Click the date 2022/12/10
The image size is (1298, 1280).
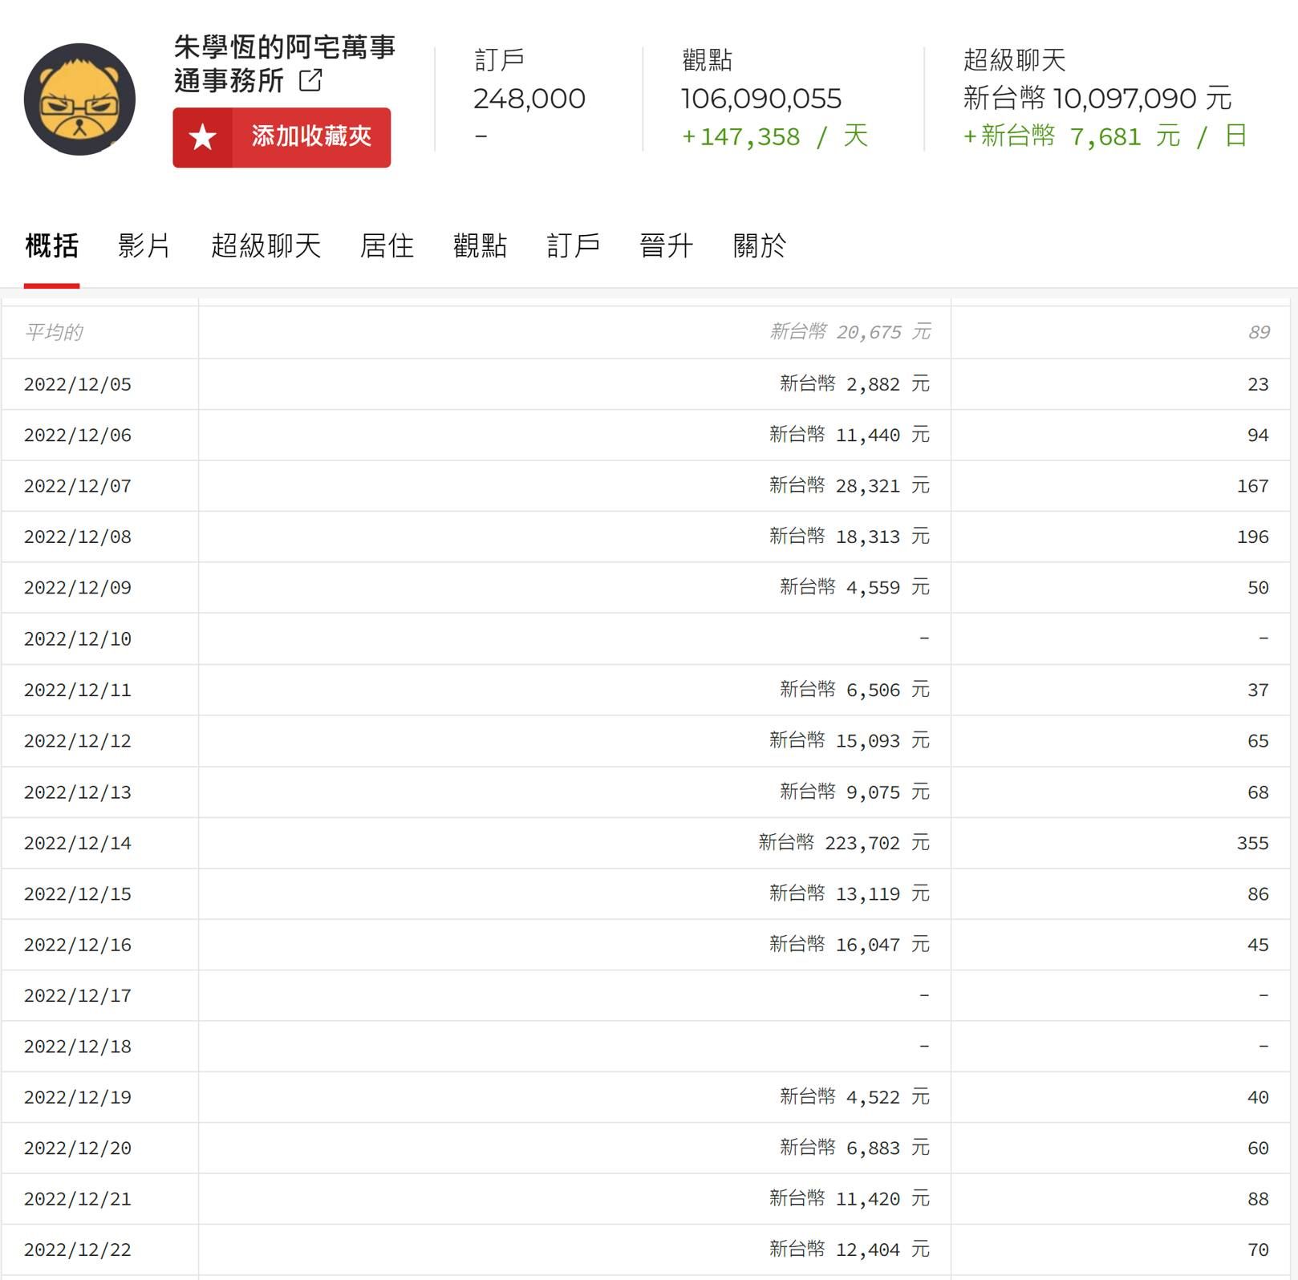tap(78, 639)
